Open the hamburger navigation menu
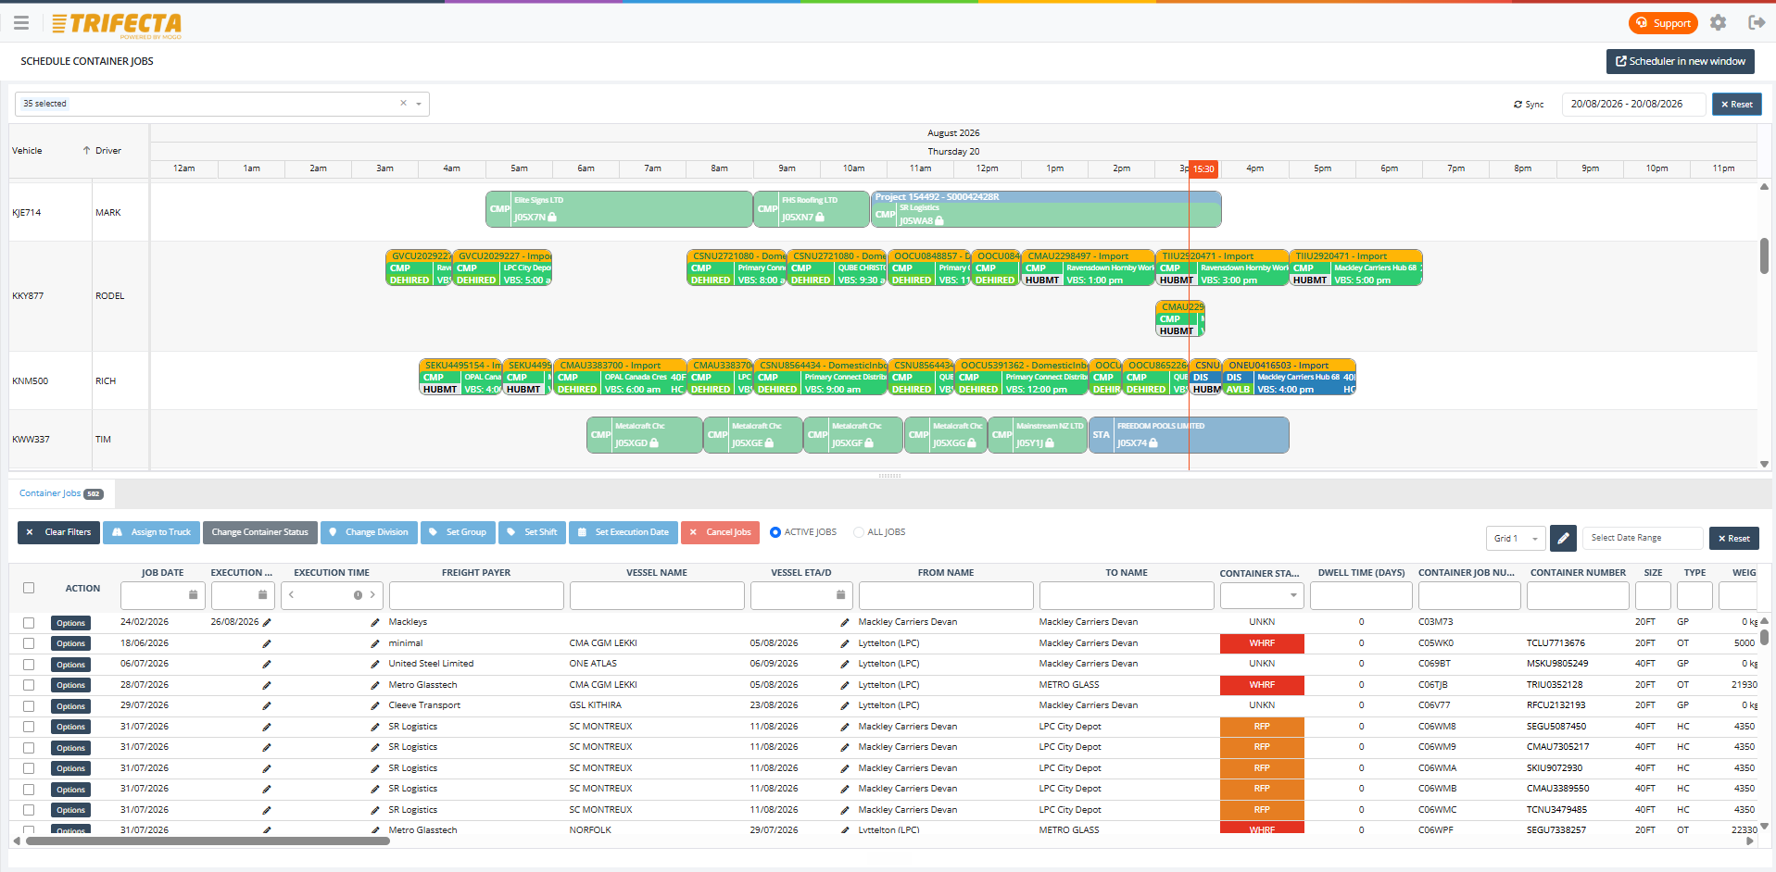This screenshot has width=1776, height=872. (x=21, y=22)
